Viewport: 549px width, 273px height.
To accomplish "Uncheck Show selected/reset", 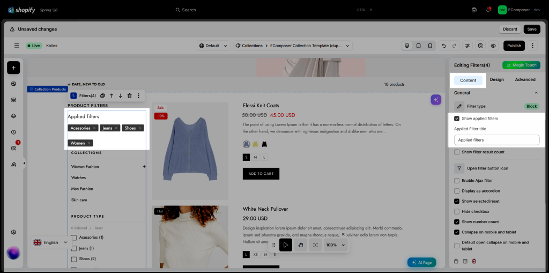I will 457,201.
